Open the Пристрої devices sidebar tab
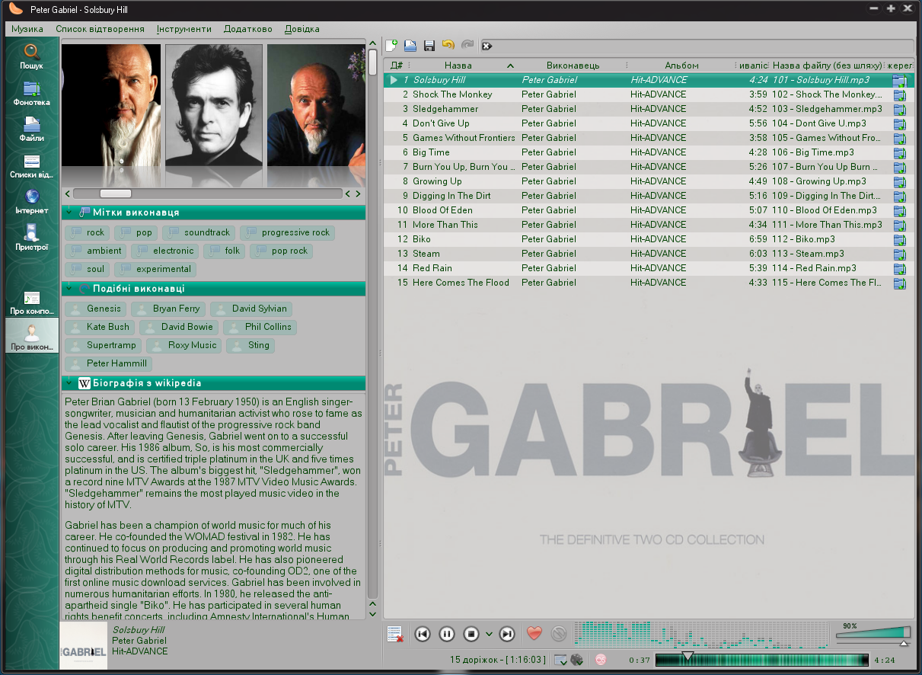The height and width of the screenshot is (675, 922). pos(31,238)
